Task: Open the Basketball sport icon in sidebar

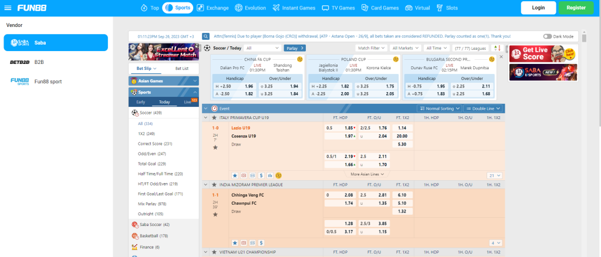Action: pyautogui.click(x=135, y=235)
